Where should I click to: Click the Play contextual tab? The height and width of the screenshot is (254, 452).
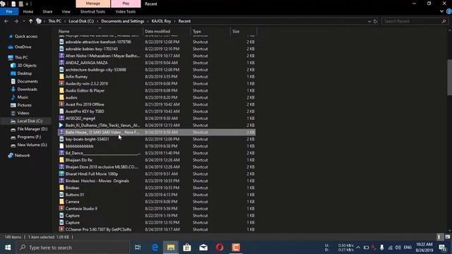click(126, 4)
